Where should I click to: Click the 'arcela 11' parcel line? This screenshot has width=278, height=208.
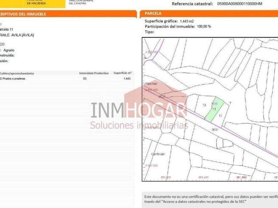tap(7, 29)
